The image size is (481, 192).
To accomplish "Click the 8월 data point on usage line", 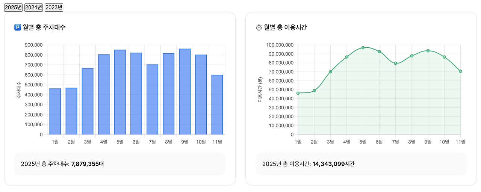I will click(411, 56).
